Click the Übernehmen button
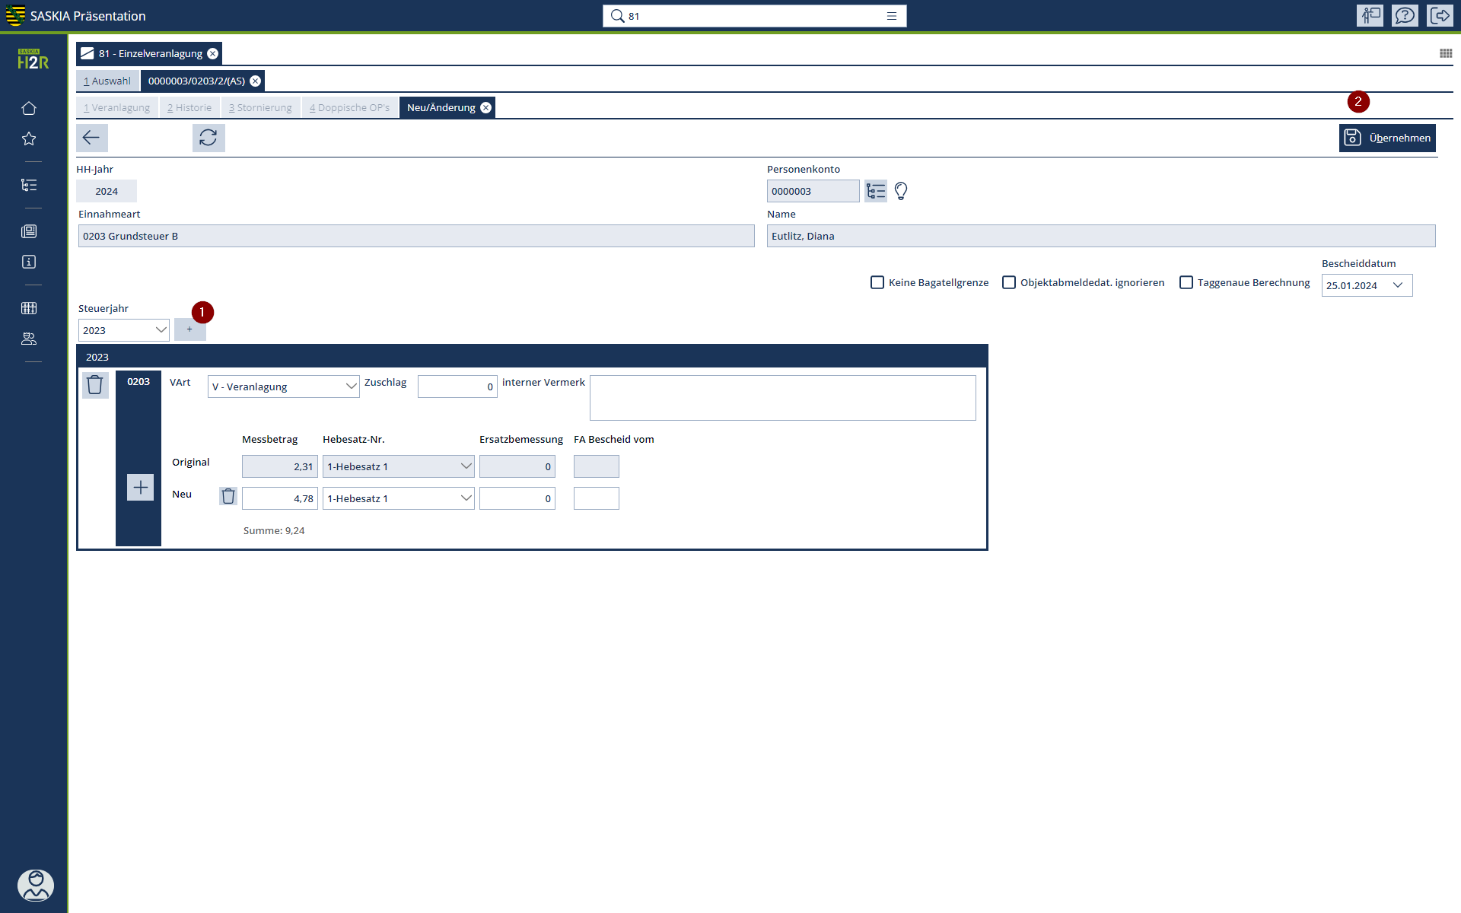The width and height of the screenshot is (1461, 913). [1387, 138]
